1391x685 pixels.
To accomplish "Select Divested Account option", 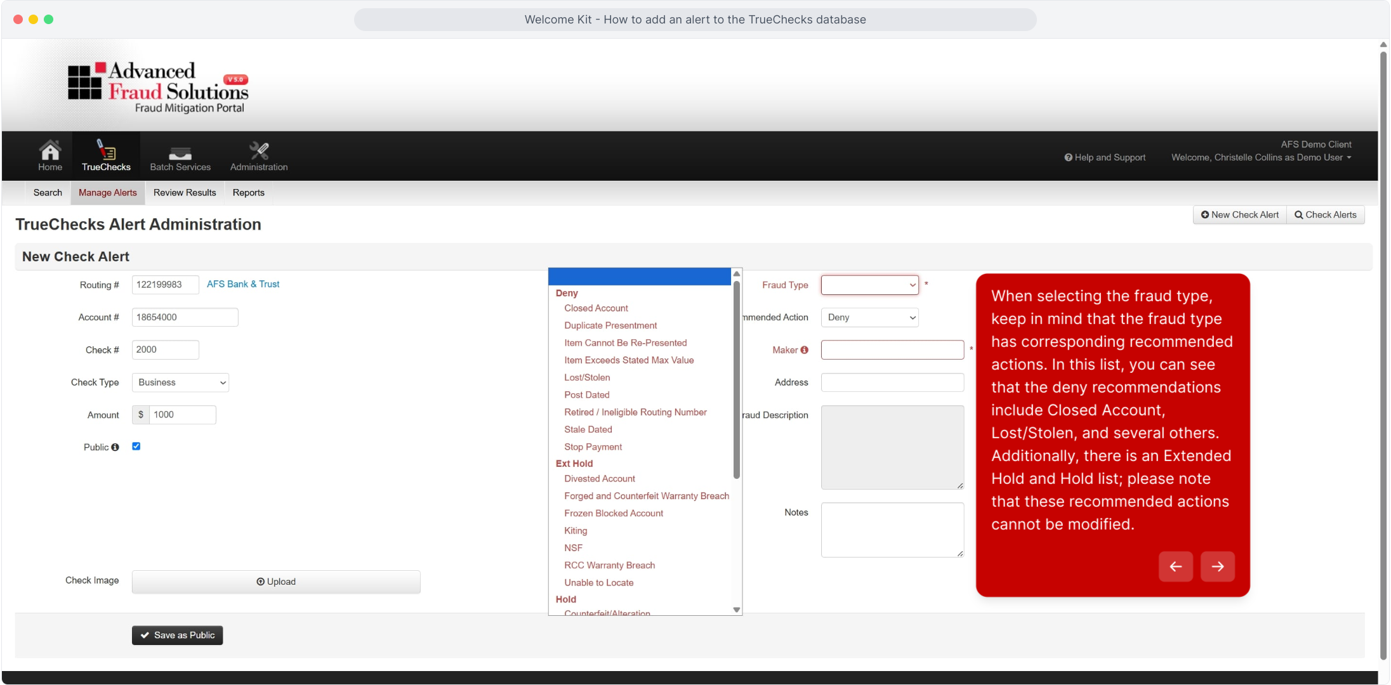I will (600, 479).
